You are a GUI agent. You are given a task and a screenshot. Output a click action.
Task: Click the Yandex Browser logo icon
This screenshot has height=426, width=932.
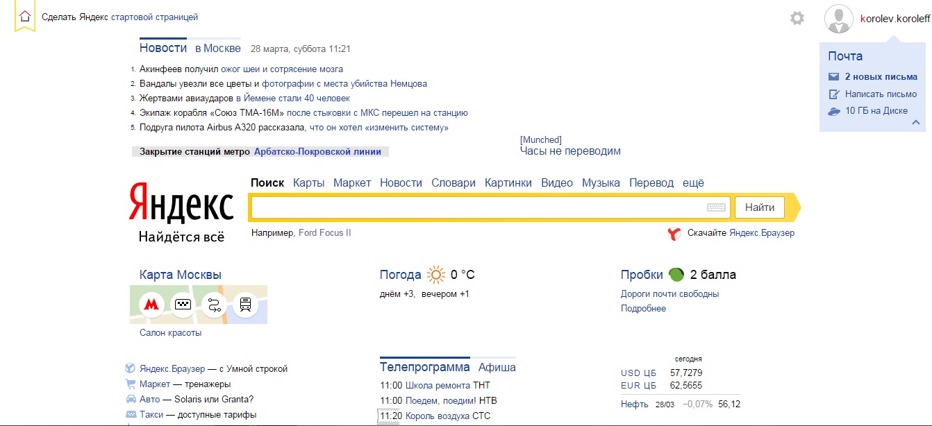(674, 233)
